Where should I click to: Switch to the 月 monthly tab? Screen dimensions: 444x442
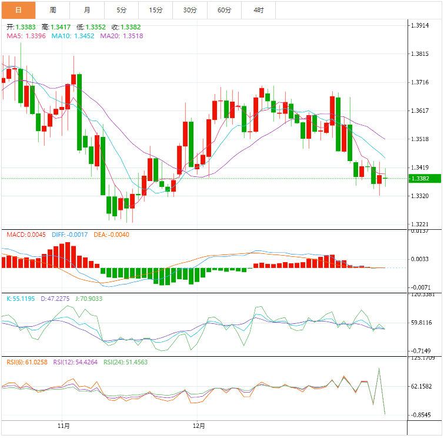click(x=87, y=10)
